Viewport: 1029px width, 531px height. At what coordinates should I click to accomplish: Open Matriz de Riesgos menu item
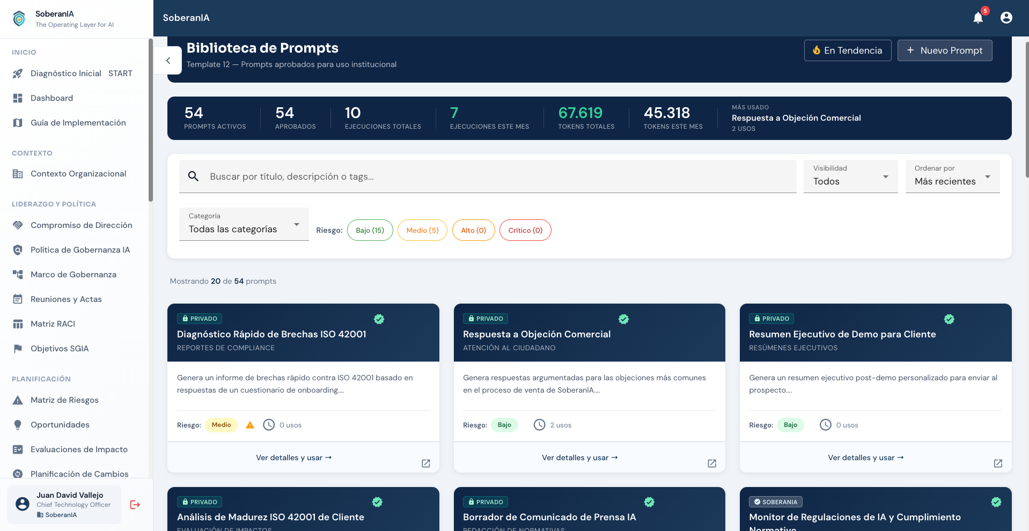tap(74, 400)
